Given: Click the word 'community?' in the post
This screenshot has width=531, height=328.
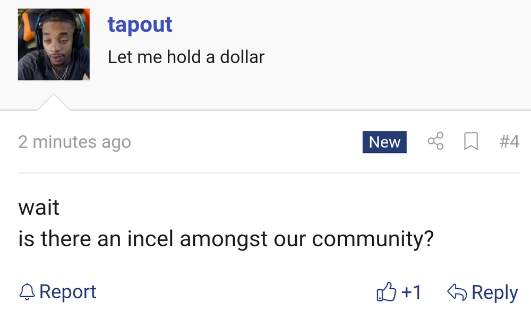Looking at the screenshot, I should pyautogui.click(x=373, y=239).
